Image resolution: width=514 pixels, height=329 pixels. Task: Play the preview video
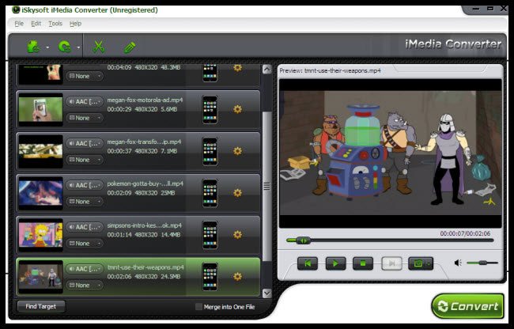point(335,263)
